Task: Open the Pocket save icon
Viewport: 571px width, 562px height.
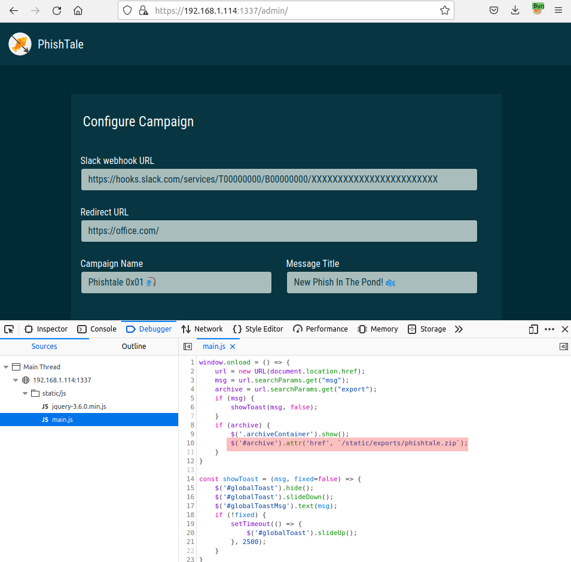Action: pyautogui.click(x=494, y=10)
